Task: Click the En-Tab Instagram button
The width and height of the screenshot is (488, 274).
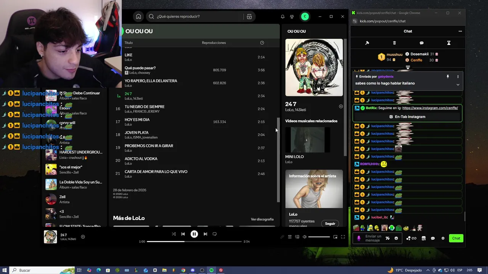Action: [x=407, y=117]
